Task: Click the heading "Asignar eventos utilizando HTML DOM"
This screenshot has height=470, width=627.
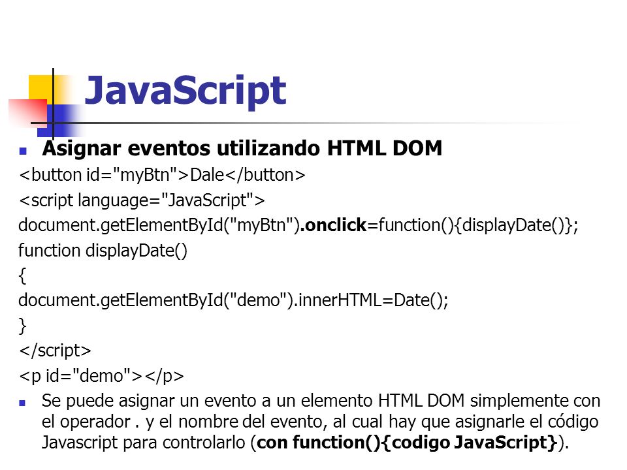Action: [x=242, y=148]
